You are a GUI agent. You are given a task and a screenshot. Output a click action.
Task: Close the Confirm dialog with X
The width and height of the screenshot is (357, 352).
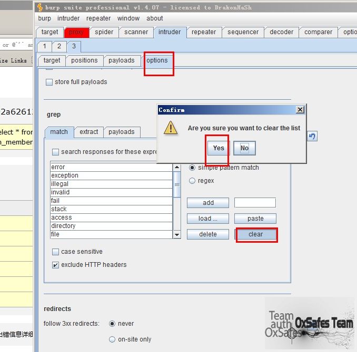tap(300, 110)
